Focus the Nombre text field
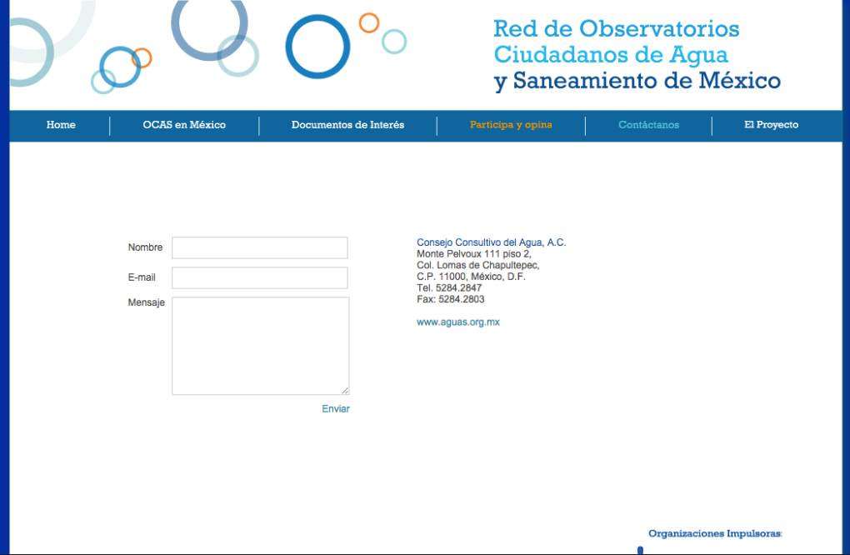 [x=259, y=247]
